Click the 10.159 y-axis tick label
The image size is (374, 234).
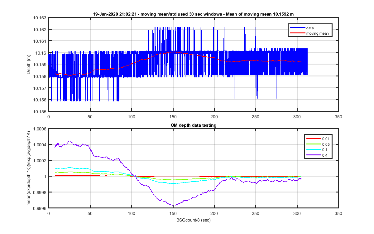click(40, 65)
